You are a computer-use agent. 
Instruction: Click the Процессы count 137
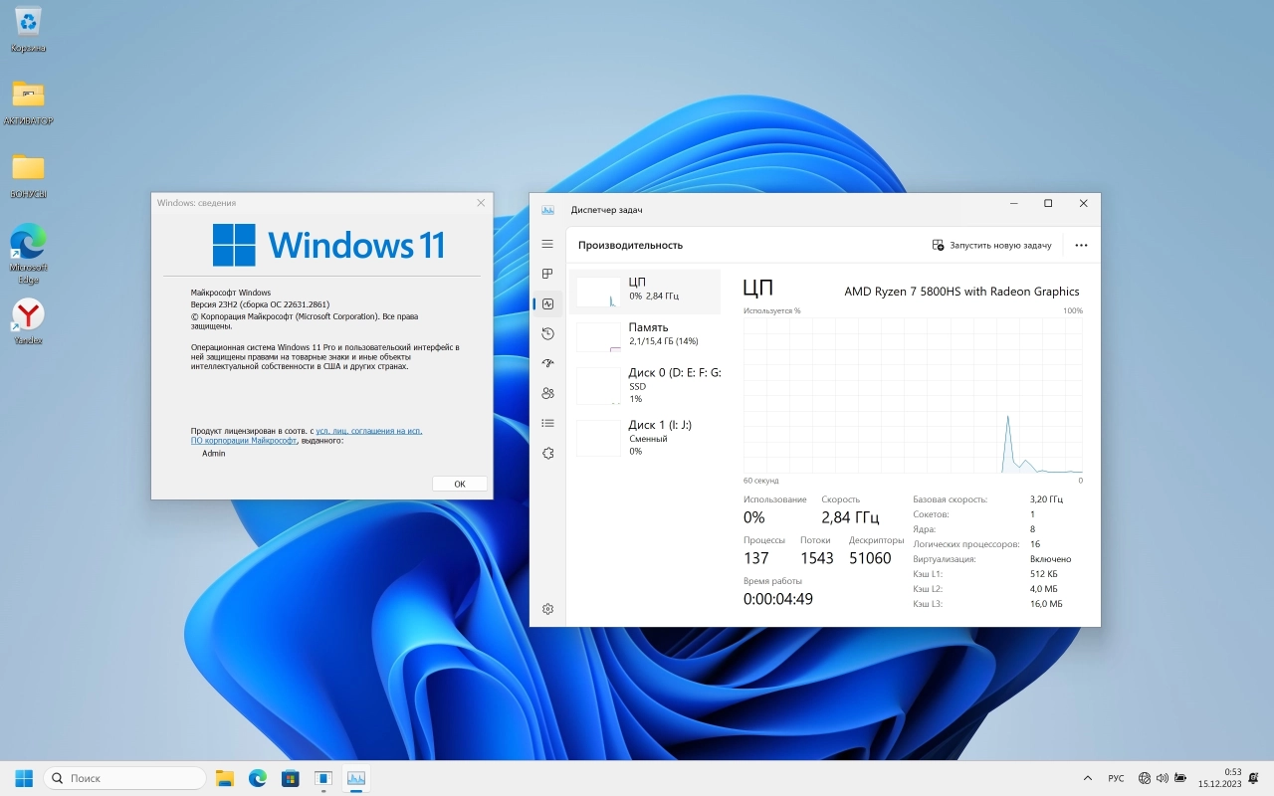pyautogui.click(x=756, y=558)
